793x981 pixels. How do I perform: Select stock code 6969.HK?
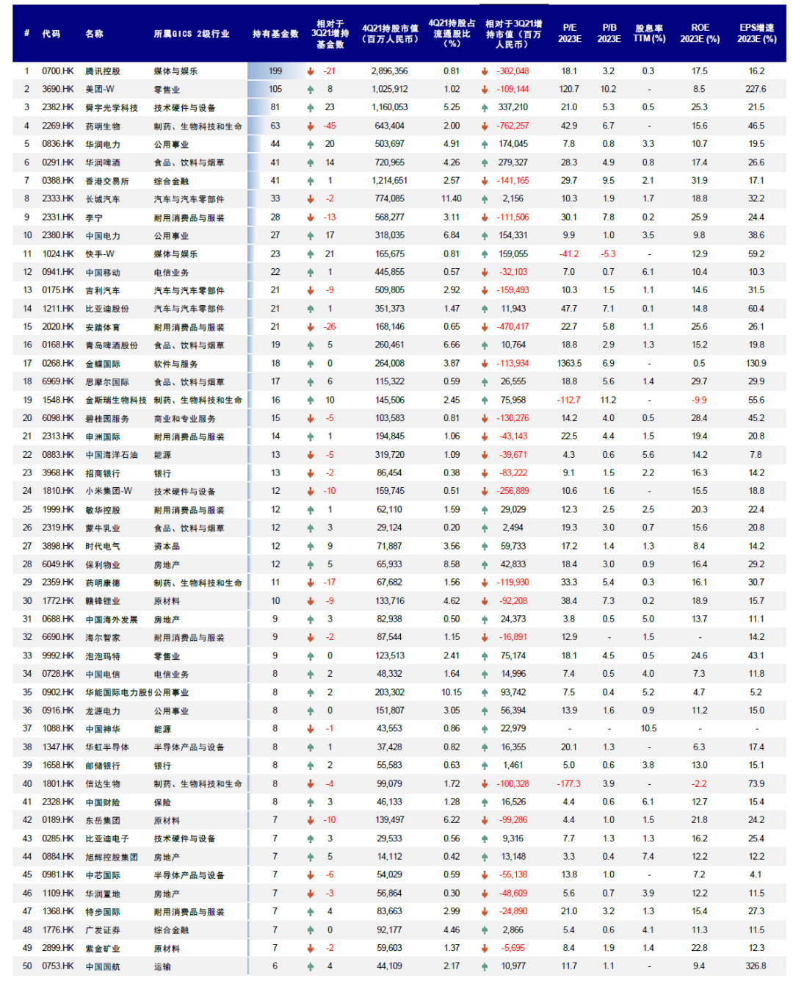click(58, 381)
